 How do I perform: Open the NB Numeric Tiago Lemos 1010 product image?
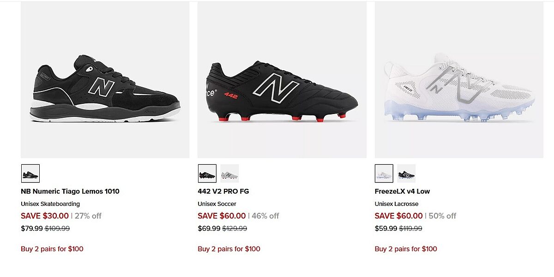pos(105,88)
